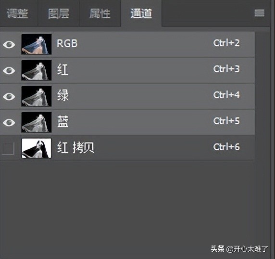Viewport: 275px width, 259px height.
Task: Open the Channels panel flyout menu icon
Action: 260,13
